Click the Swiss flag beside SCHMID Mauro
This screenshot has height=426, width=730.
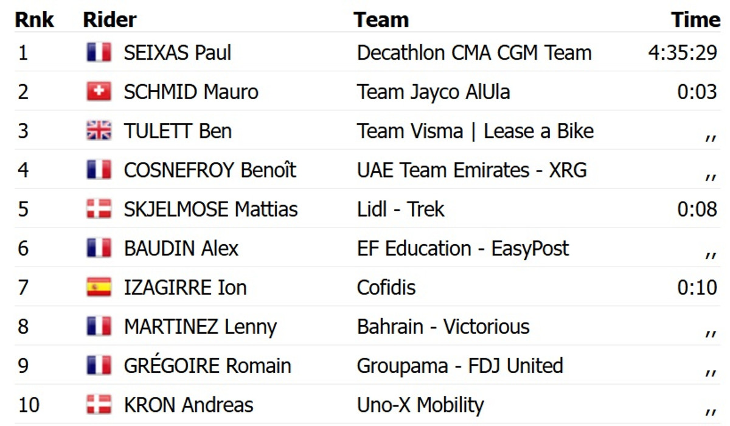(x=99, y=92)
